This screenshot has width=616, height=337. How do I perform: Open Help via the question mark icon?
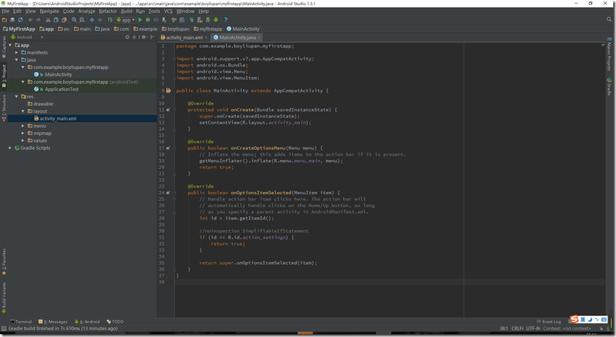[x=225, y=20]
